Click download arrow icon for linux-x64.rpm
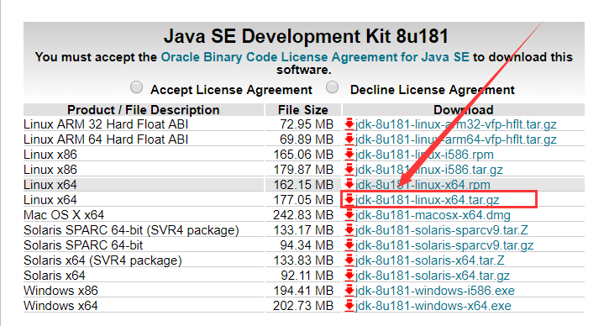This screenshot has height=326, width=604. tap(349, 184)
